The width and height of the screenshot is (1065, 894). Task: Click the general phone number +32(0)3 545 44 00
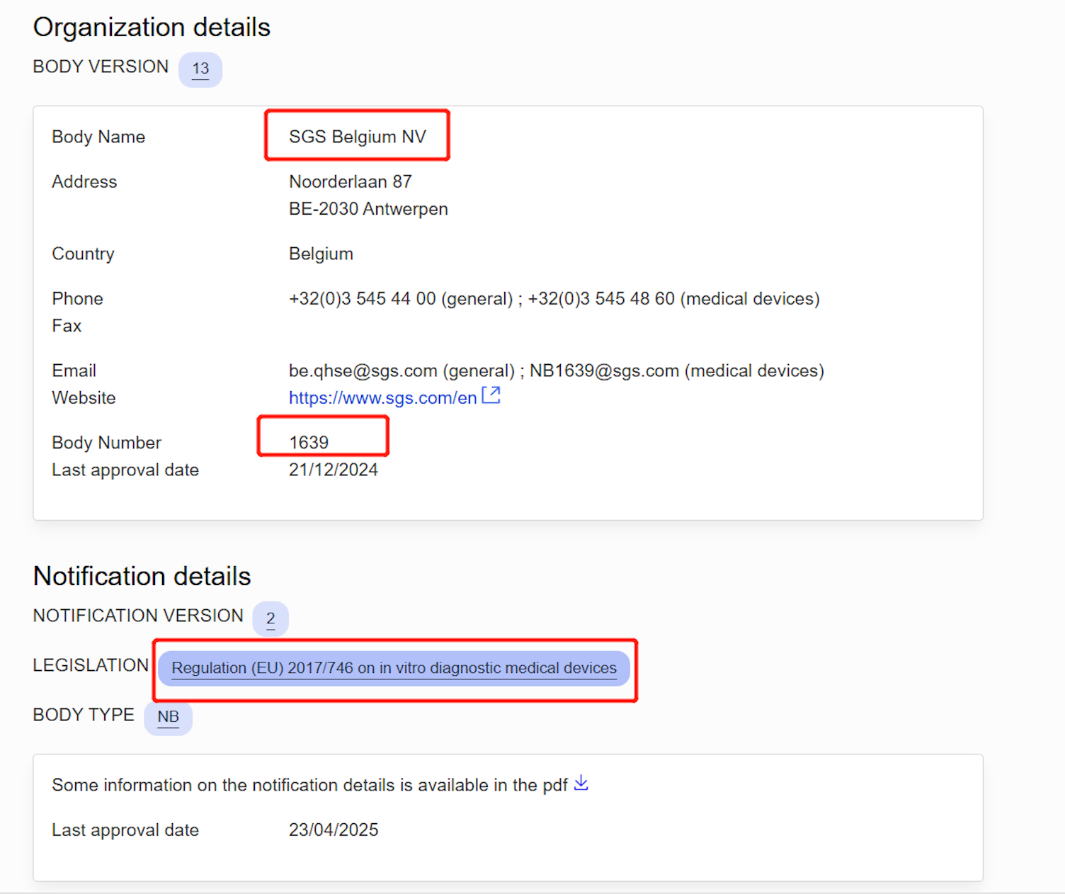click(362, 299)
